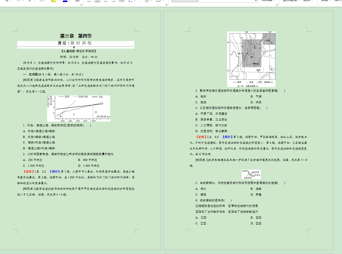Image resolution: width=342 pixels, height=254 pixels.
Task: Click the banner text 课后 | 限时训练
Action: pos(74,43)
